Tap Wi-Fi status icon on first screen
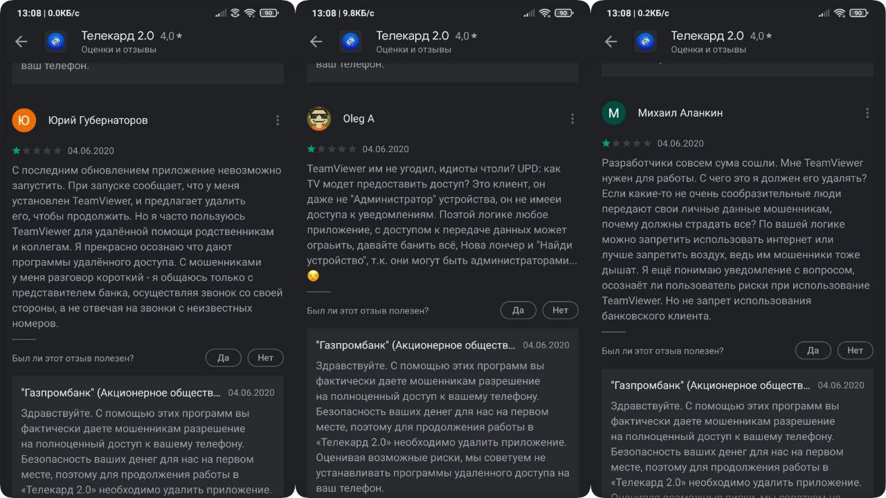This screenshot has height=498, width=886. tap(250, 13)
